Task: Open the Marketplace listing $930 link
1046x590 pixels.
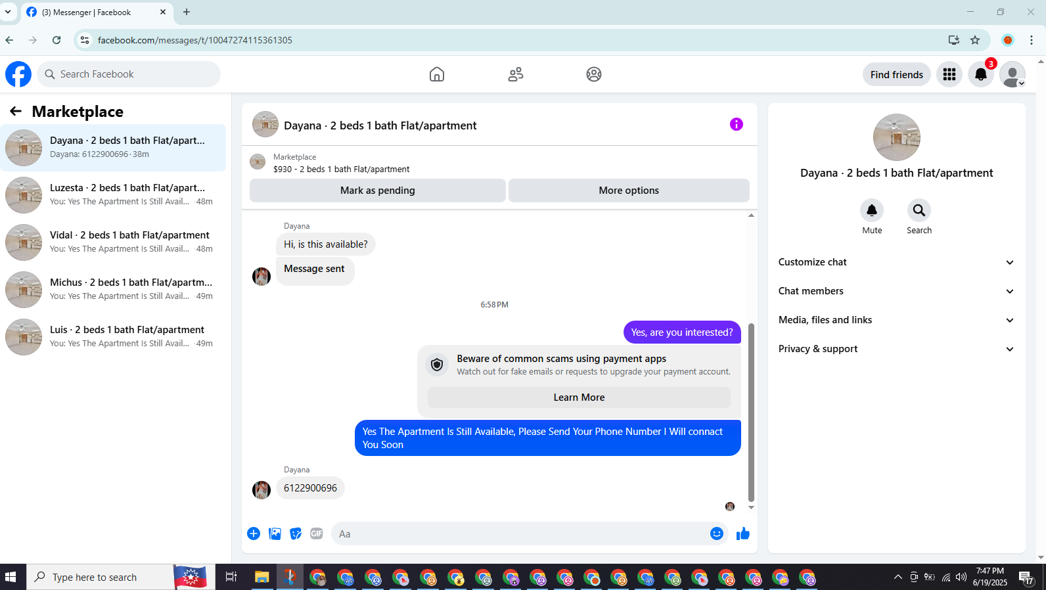Action: tap(341, 169)
